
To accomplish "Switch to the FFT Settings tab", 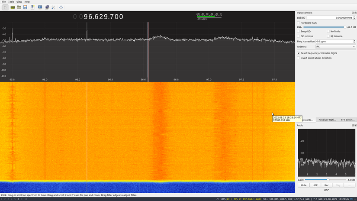I will 347,120.
